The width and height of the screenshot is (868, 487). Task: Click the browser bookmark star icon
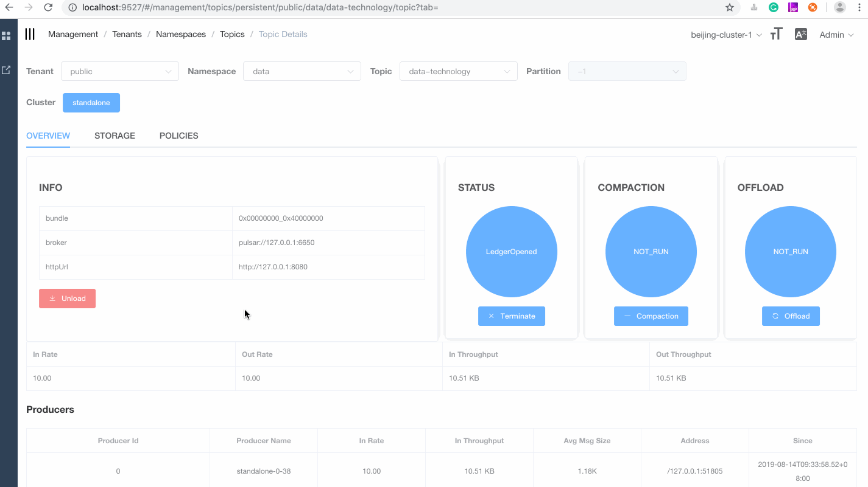click(729, 7)
